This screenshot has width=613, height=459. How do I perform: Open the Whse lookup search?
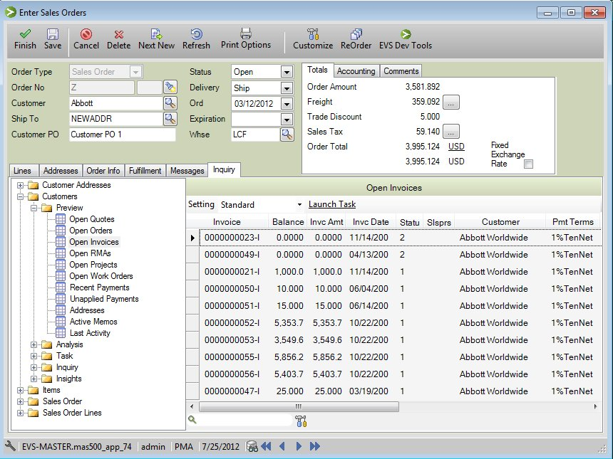coord(287,134)
